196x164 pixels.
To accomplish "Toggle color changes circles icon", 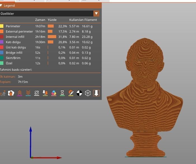I will click(x=54, y=93).
